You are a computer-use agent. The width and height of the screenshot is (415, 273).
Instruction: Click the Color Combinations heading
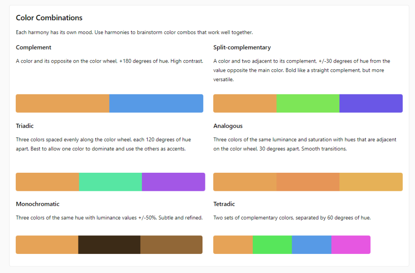click(x=49, y=18)
